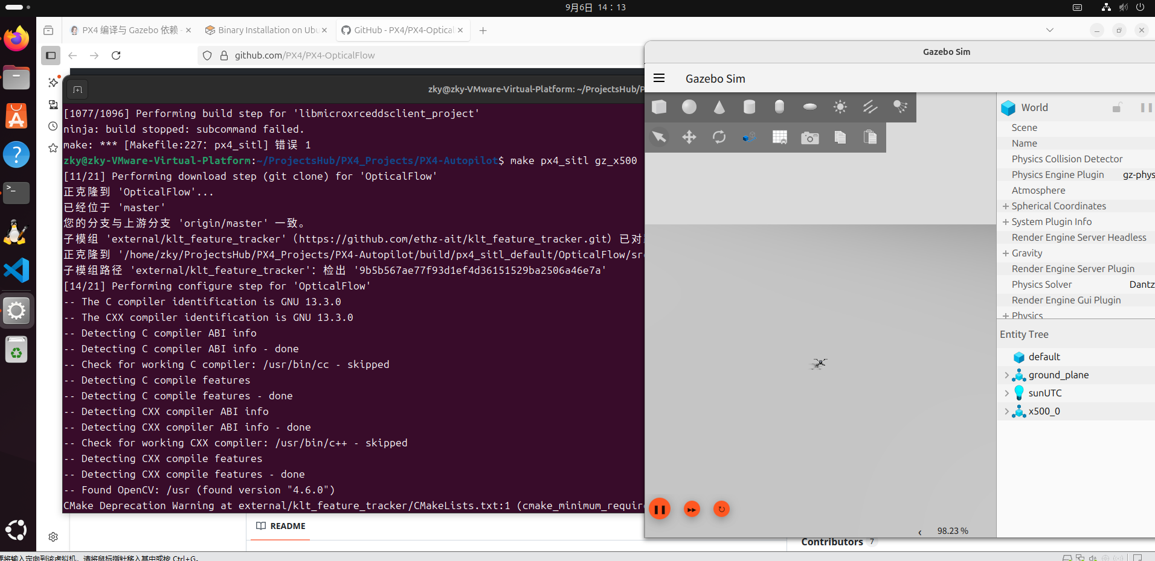Activate the select mode arrow tool
The image size is (1155, 561).
click(659, 137)
